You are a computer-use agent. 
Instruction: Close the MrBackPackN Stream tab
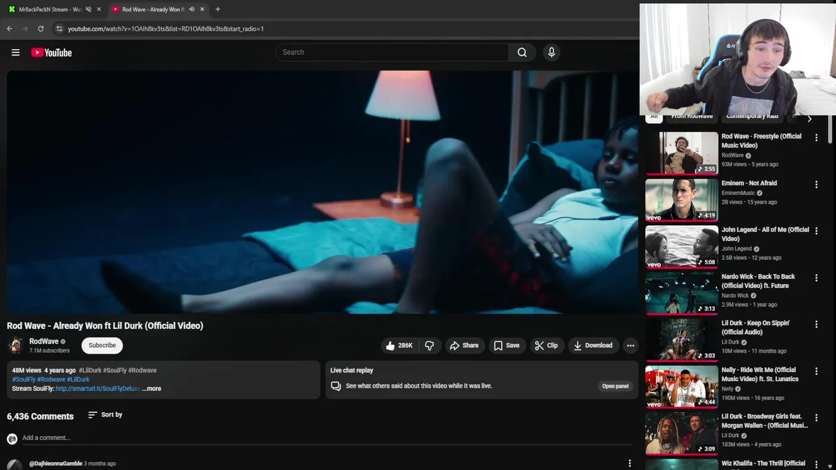click(99, 9)
